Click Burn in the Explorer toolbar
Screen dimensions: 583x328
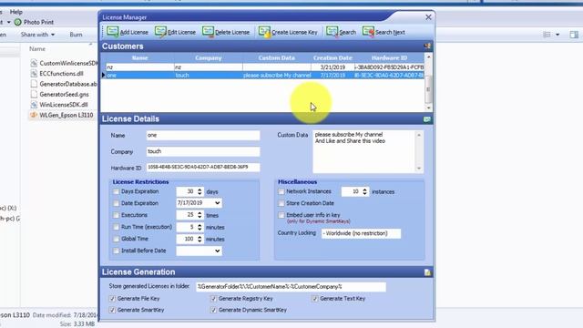pyautogui.click(x=76, y=35)
